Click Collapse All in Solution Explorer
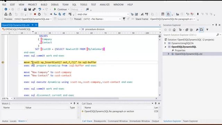Viewport: 222px width, 125px height. (x=187, y=30)
